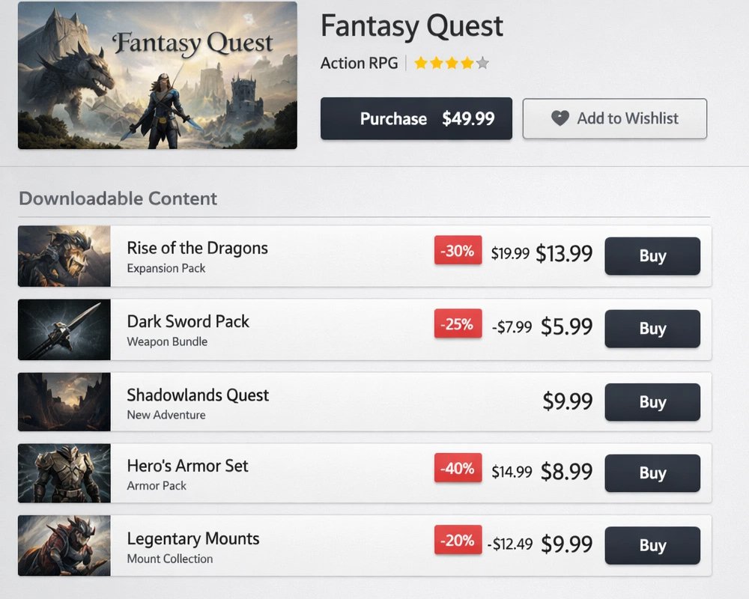Click the -30% discount badge for Rise of the Dragons
The width and height of the screenshot is (749, 599).
tap(458, 251)
